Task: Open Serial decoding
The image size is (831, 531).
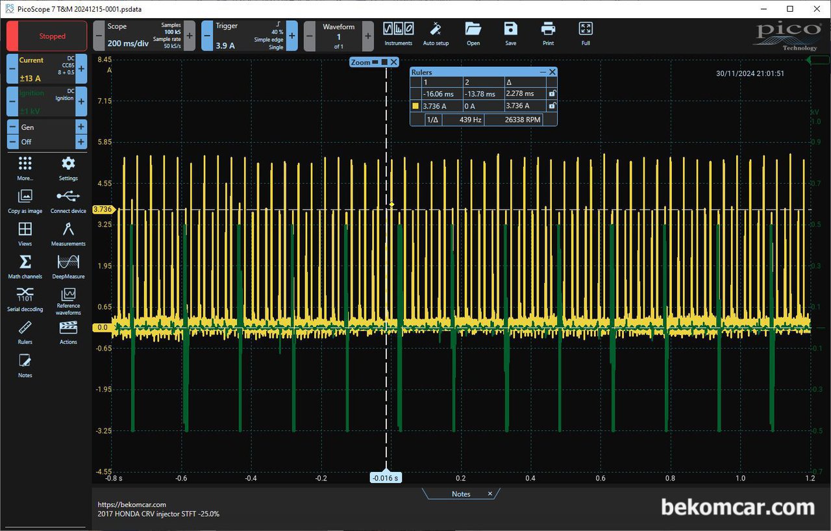Action: point(25,299)
